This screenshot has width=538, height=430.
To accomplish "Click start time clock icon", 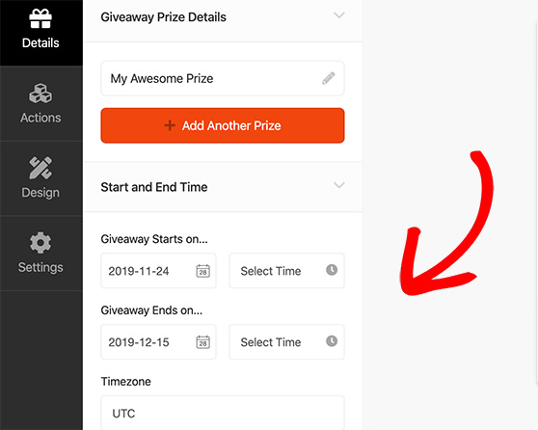I will pyautogui.click(x=332, y=270).
